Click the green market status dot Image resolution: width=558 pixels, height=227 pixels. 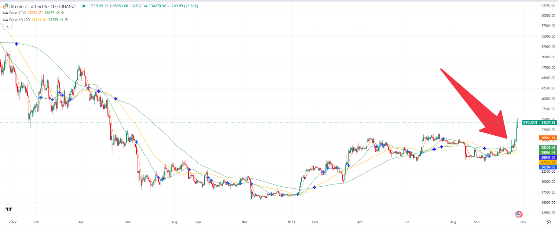(84, 6)
